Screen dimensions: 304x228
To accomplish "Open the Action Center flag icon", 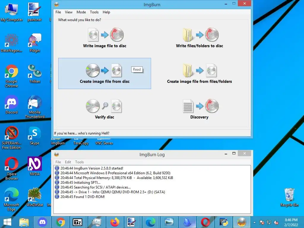I will click(x=262, y=222).
